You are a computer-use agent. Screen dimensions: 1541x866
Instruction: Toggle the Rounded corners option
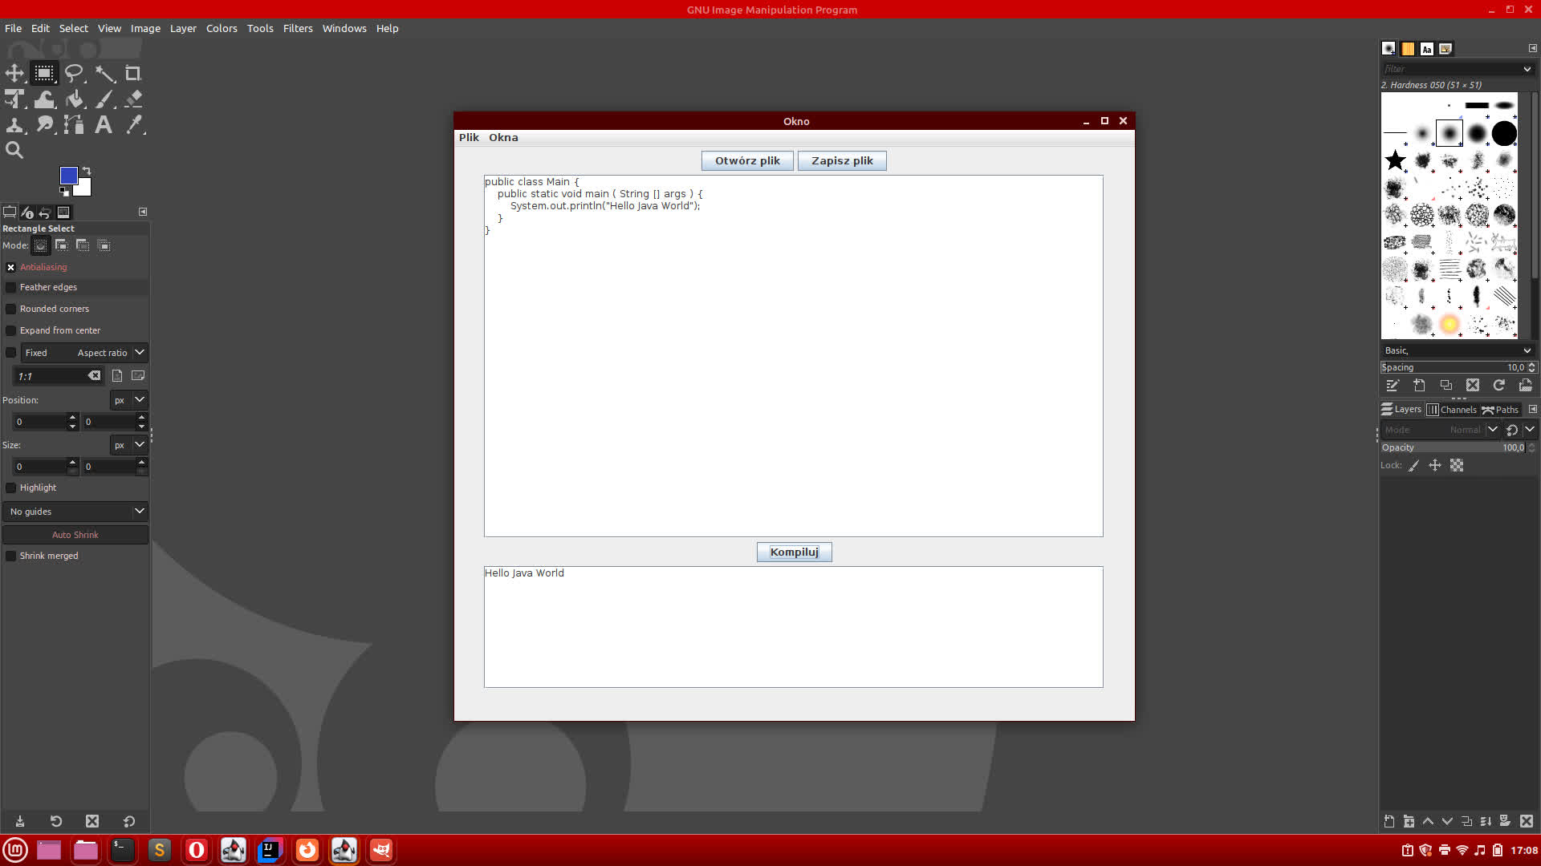click(11, 309)
